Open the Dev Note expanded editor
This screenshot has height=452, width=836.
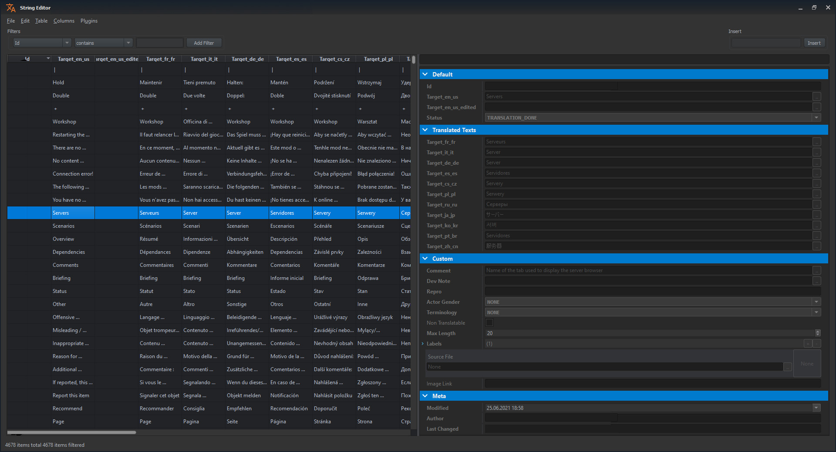(x=816, y=281)
